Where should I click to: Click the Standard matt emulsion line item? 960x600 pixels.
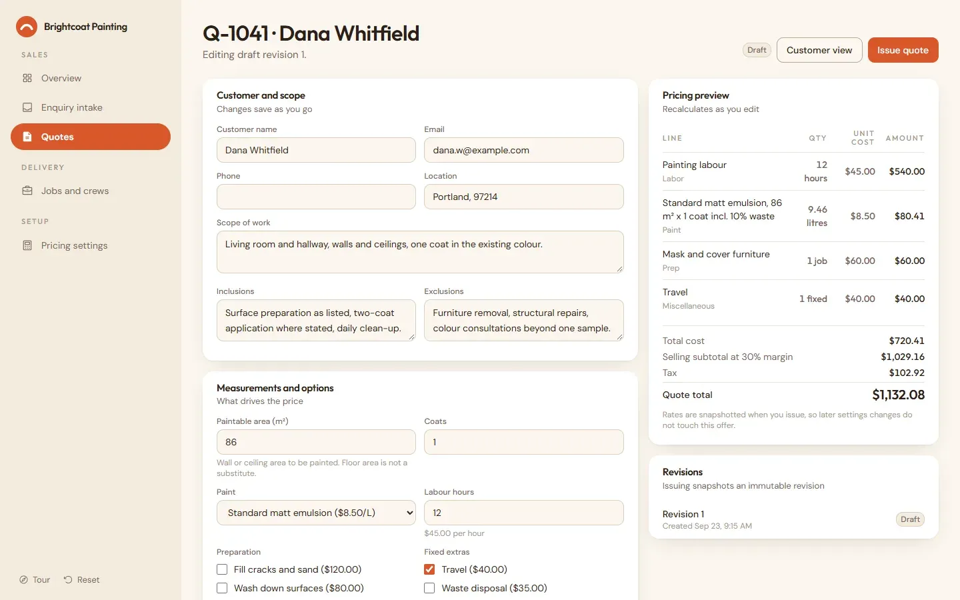(793, 216)
